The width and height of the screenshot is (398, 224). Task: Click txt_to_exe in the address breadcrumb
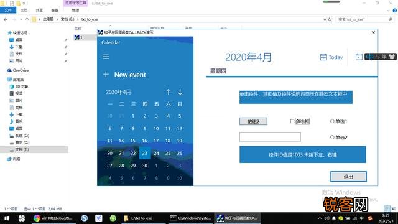pos(90,19)
